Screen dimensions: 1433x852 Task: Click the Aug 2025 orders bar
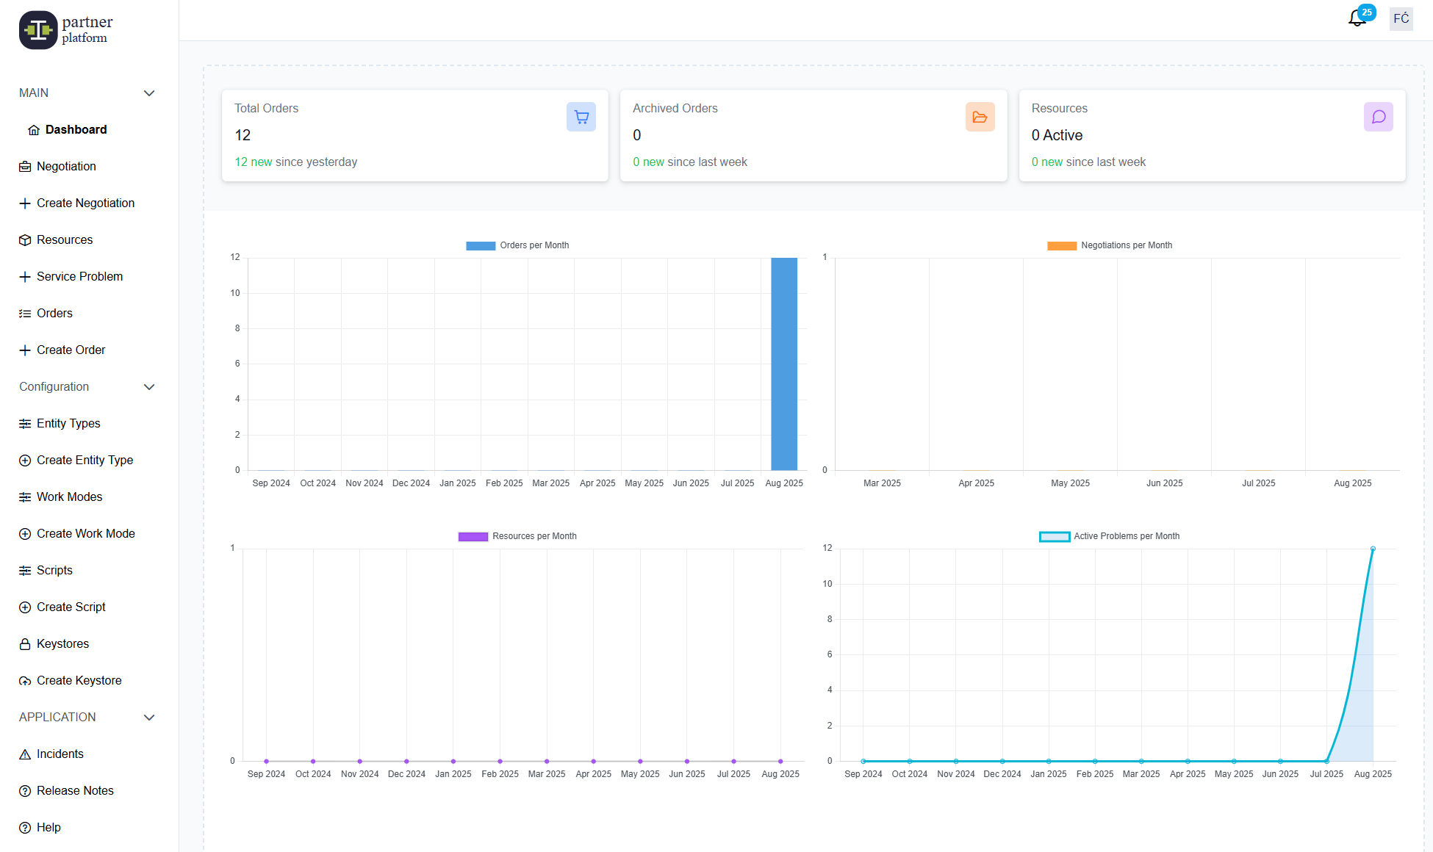click(783, 364)
